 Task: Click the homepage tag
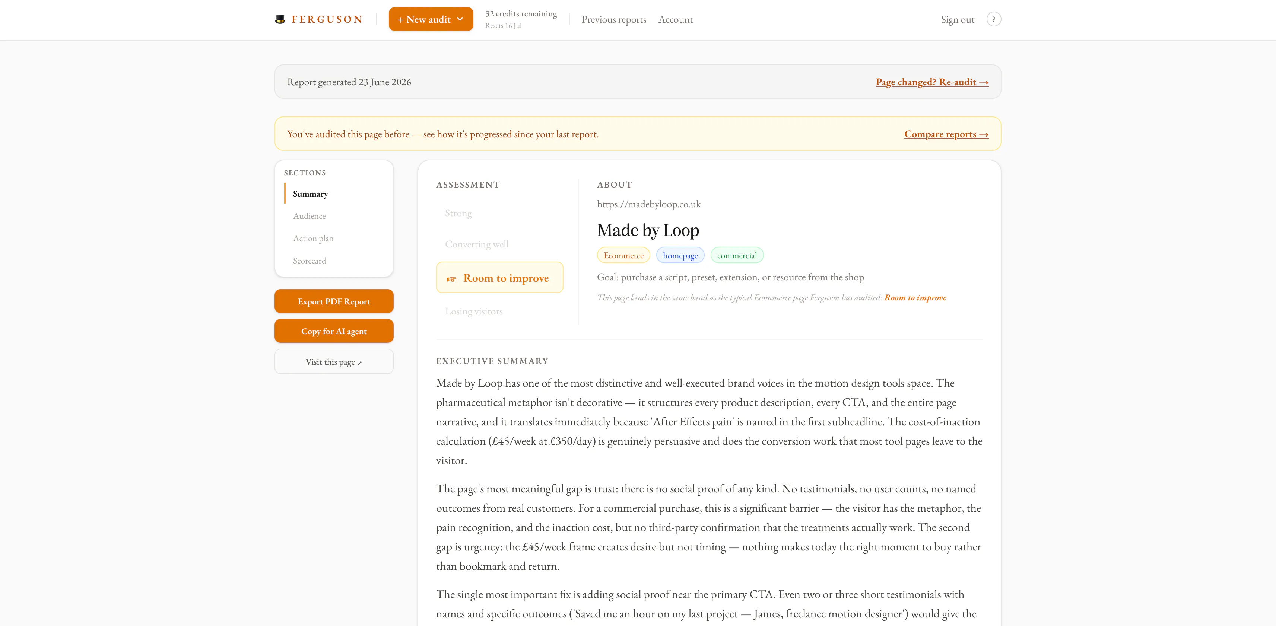(x=680, y=255)
